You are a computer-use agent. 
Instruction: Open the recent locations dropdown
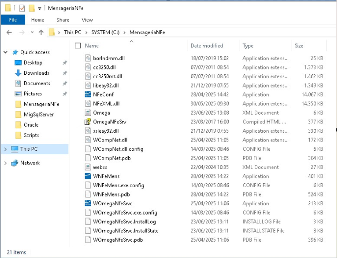point(32,33)
